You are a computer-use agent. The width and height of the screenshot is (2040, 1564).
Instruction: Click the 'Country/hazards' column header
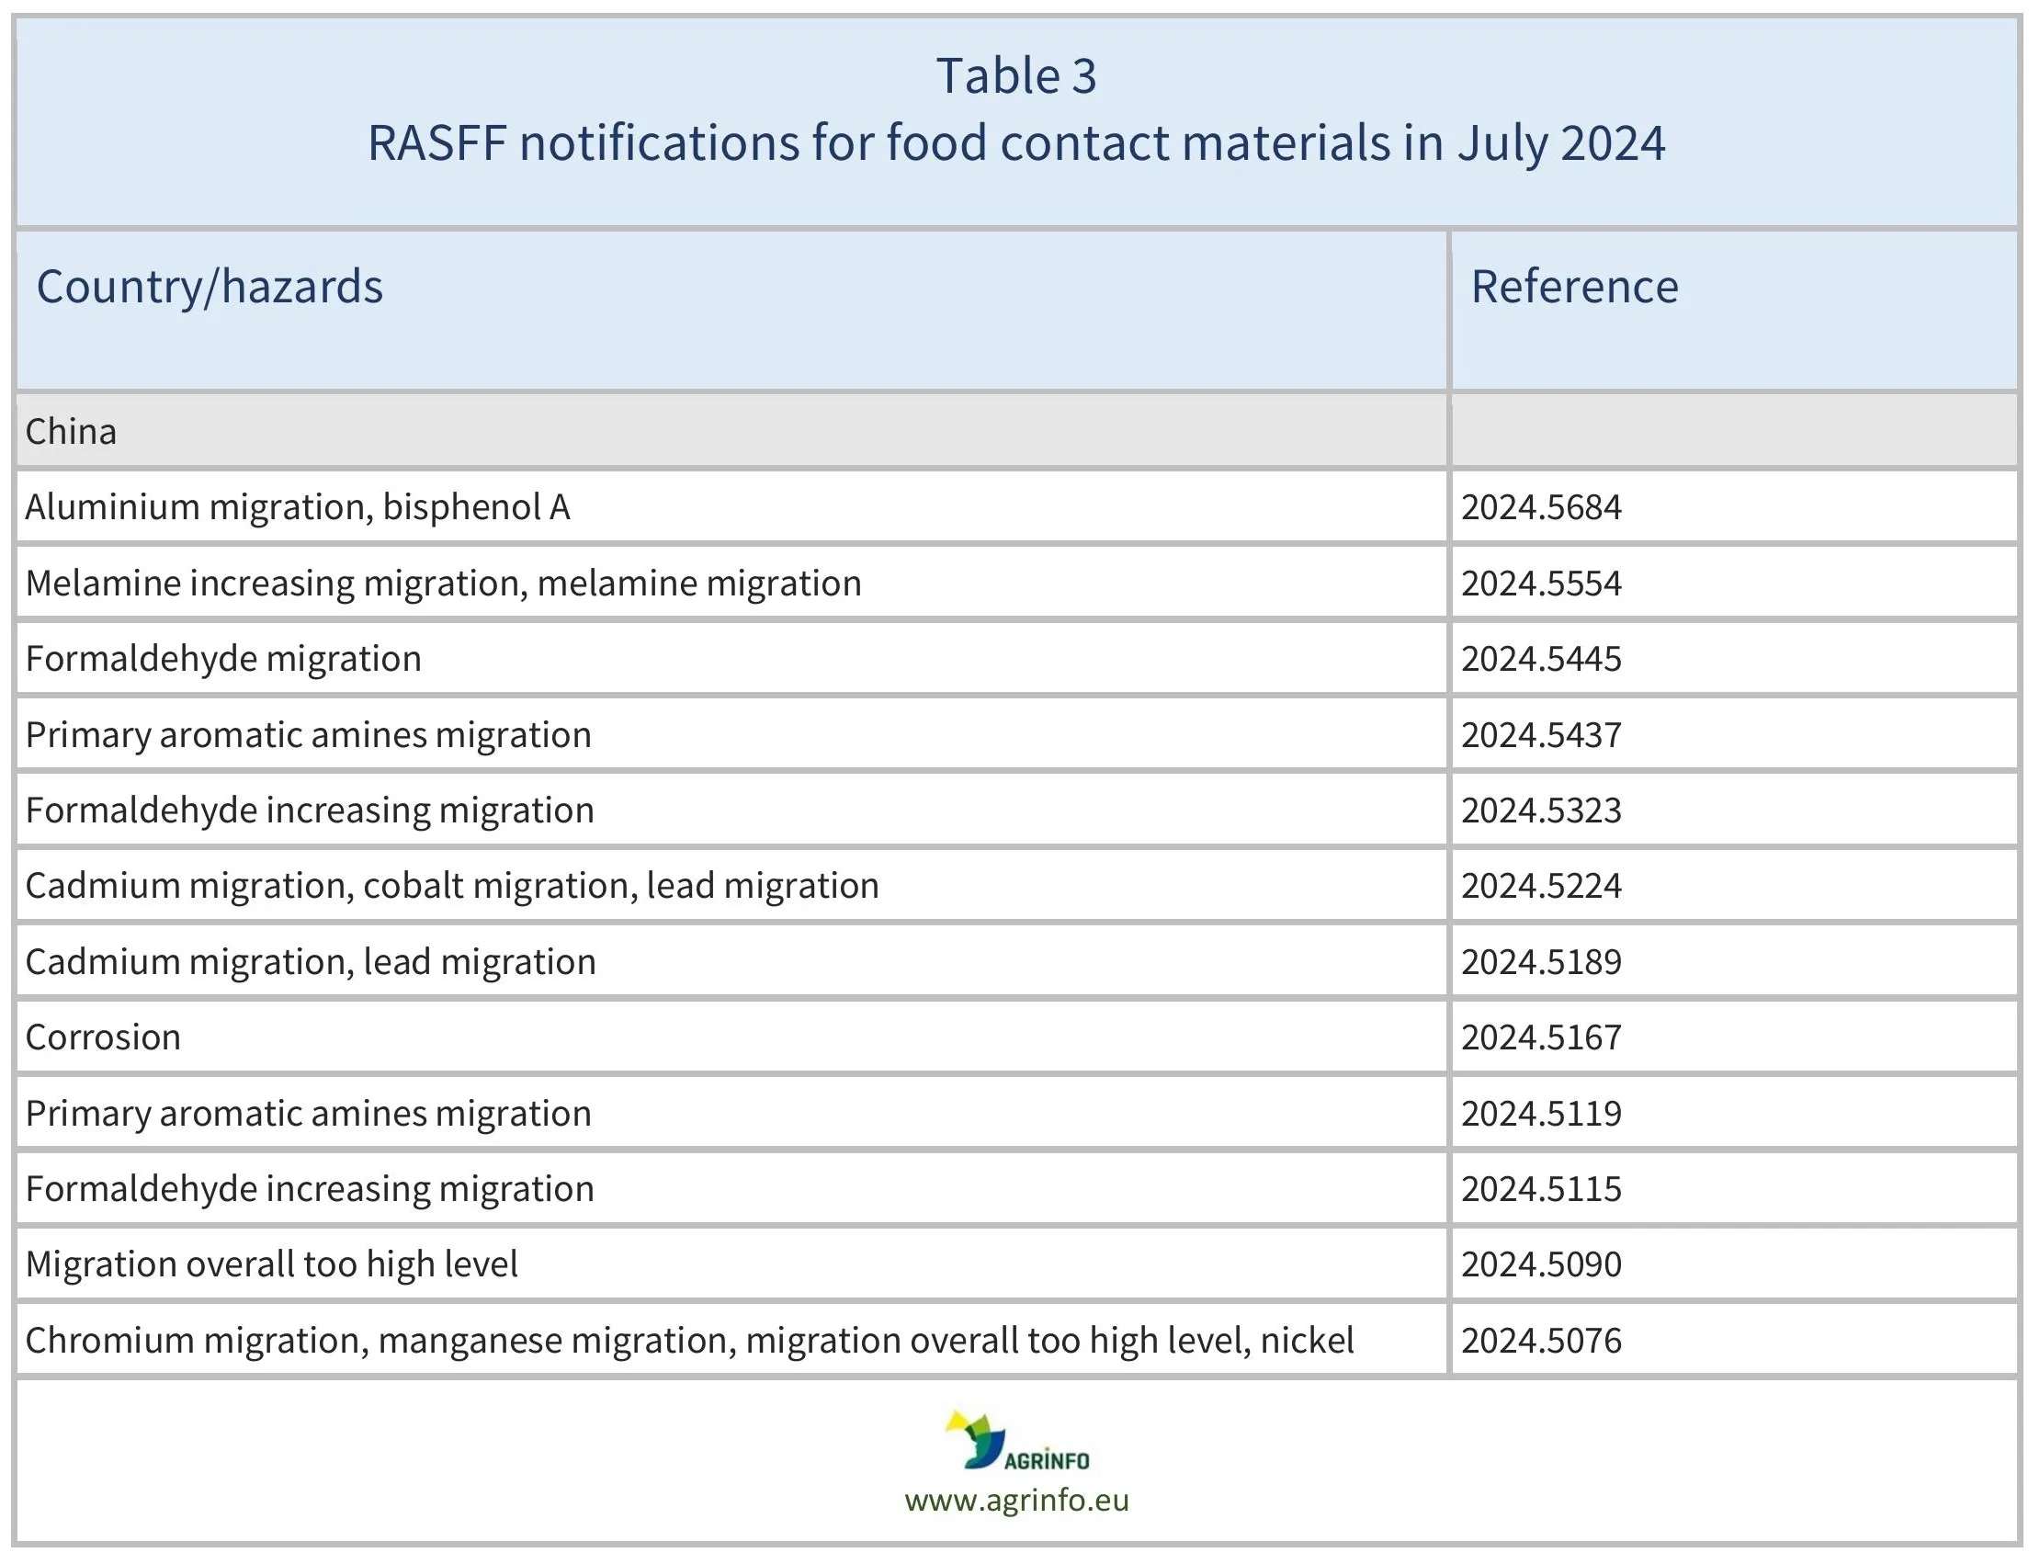(x=731, y=310)
